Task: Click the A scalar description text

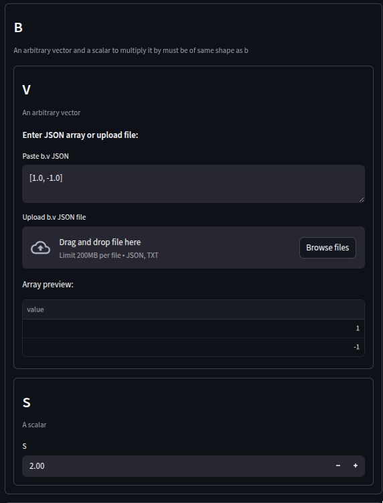Action: point(34,425)
